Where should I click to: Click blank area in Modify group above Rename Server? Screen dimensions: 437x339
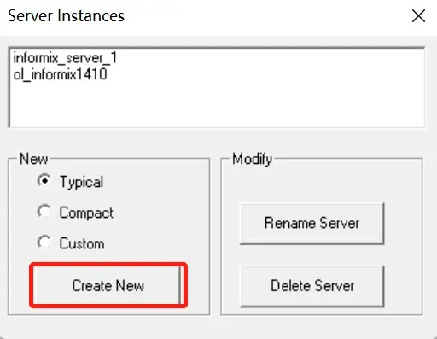pyautogui.click(x=322, y=182)
